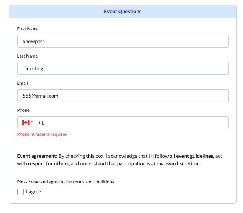Click the Canada flag icon
The height and width of the screenshot is (213, 243).
pos(26,123)
